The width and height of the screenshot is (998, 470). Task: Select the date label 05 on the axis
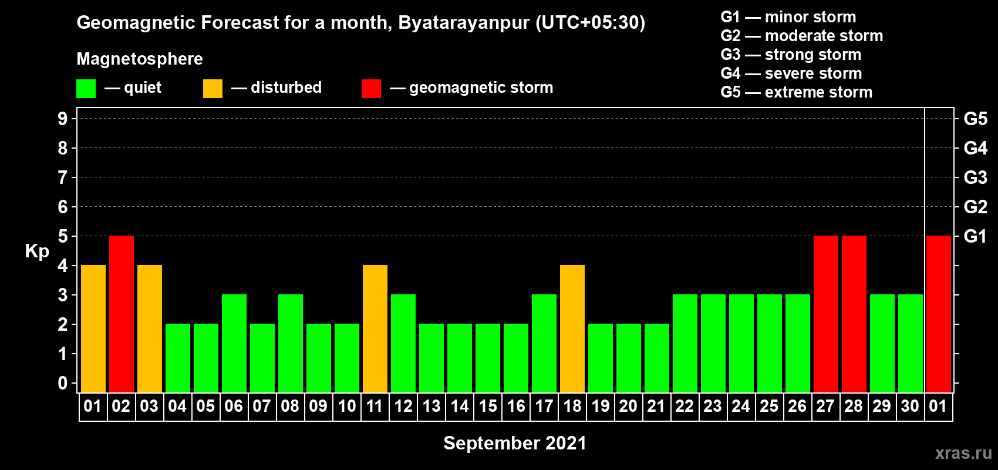coord(205,407)
